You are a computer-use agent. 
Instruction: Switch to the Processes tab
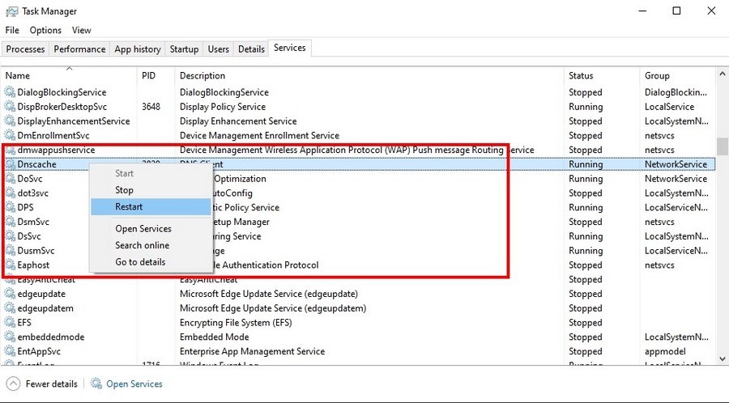pos(25,49)
